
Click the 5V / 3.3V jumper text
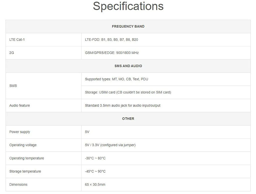110,145
